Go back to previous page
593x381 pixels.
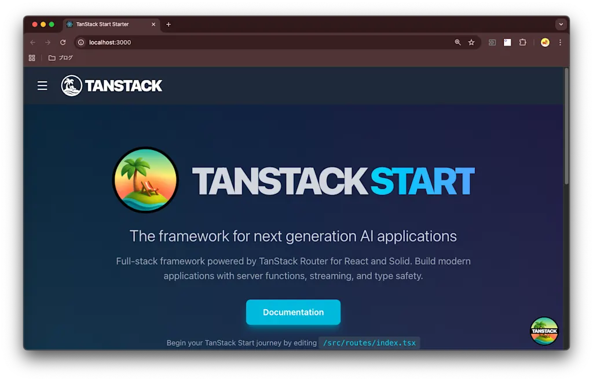[33, 42]
